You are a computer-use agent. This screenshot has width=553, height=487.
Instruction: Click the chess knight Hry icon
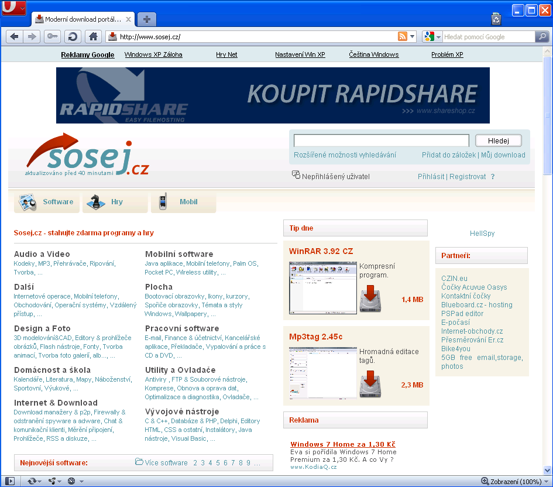[96, 202]
